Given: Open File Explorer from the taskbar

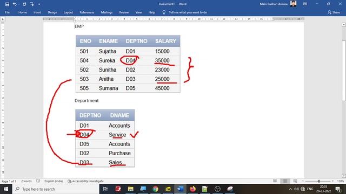Looking at the screenshot, I should (131, 189).
